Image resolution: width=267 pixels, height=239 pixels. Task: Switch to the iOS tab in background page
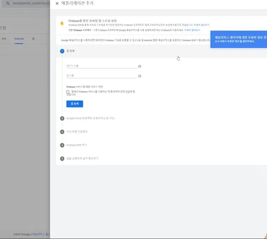(x=4, y=39)
